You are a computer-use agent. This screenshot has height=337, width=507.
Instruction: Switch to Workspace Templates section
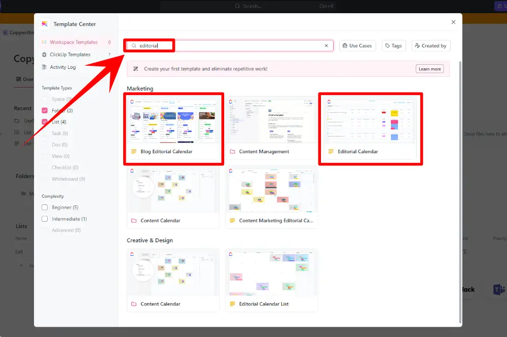(x=74, y=42)
